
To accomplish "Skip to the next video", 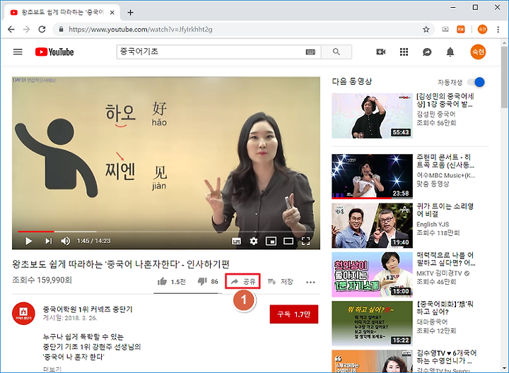I will (x=49, y=241).
